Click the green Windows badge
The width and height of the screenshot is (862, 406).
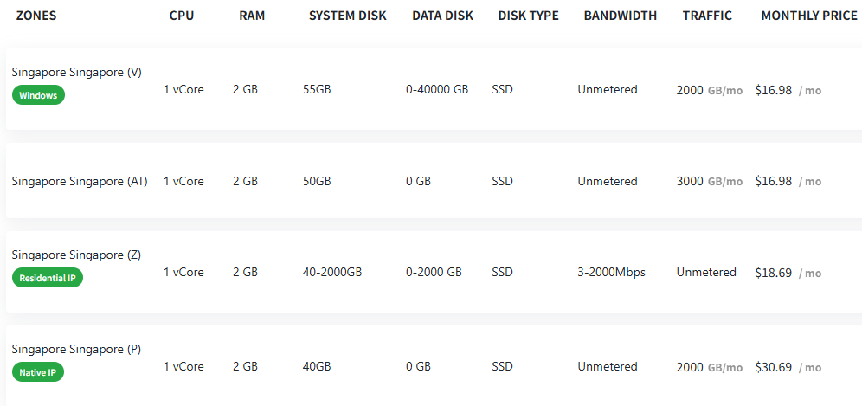38,95
